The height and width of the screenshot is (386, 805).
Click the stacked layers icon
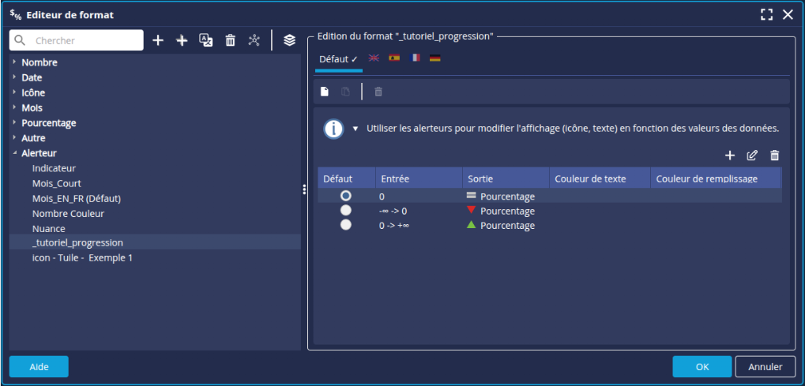pyautogui.click(x=289, y=40)
